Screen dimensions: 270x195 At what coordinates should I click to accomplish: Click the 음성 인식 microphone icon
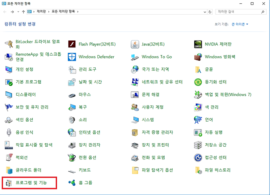9,132
